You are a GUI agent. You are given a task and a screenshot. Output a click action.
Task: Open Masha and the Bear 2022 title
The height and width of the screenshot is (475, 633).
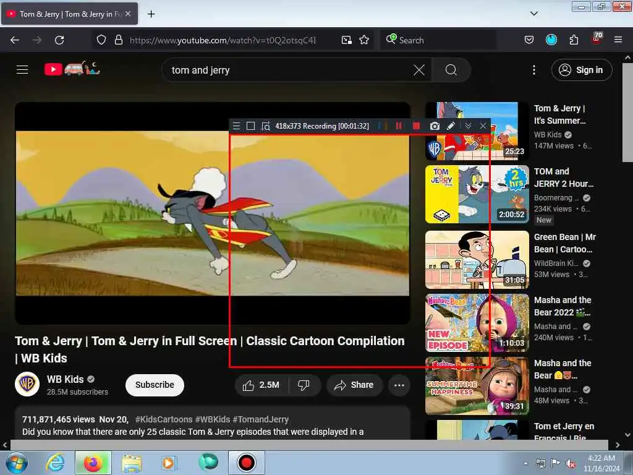tap(563, 306)
